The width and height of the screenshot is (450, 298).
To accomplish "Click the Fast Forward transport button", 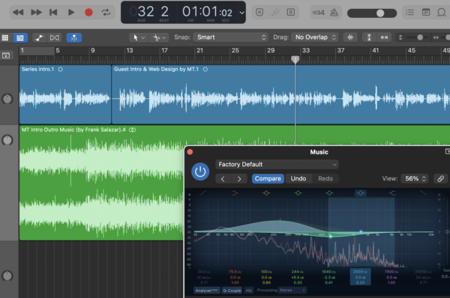I will (x=36, y=12).
